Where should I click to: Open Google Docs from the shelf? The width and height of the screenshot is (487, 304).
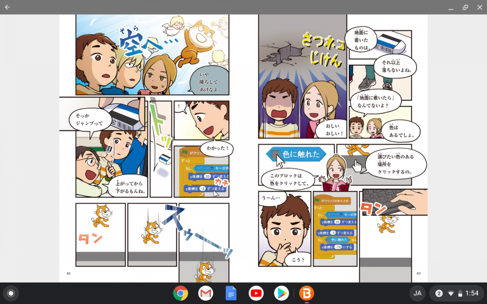coord(231,294)
